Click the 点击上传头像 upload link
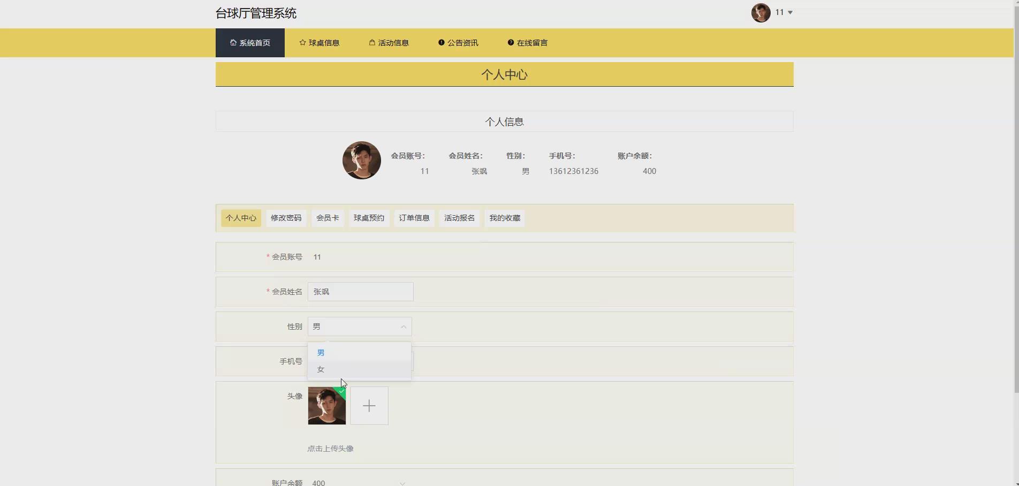 [331, 449]
